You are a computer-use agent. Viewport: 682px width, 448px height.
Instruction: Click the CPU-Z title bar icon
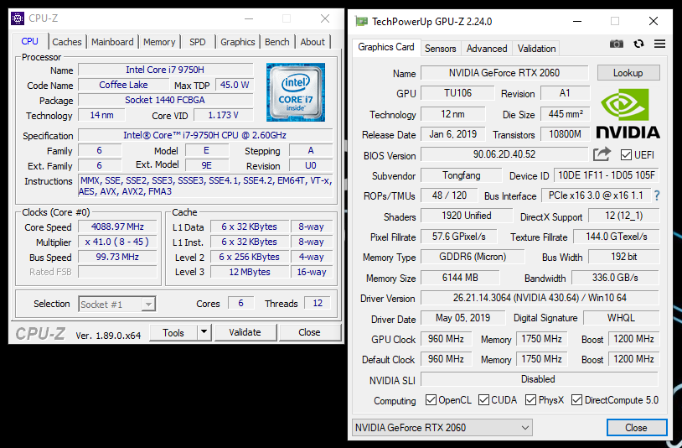click(18, 18)
